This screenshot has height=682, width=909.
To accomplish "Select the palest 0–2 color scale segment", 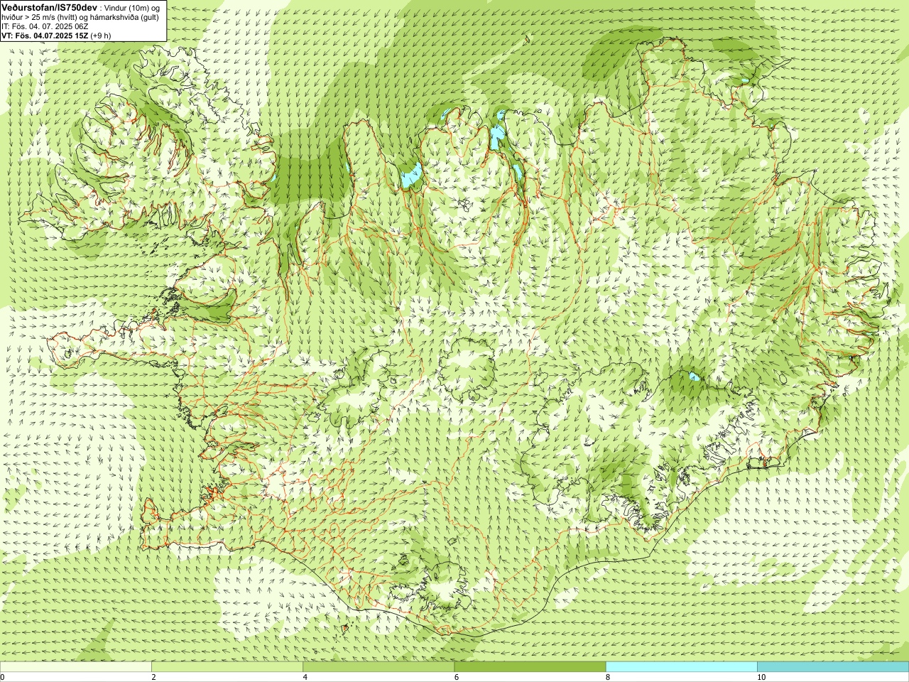I will (76, 667).
